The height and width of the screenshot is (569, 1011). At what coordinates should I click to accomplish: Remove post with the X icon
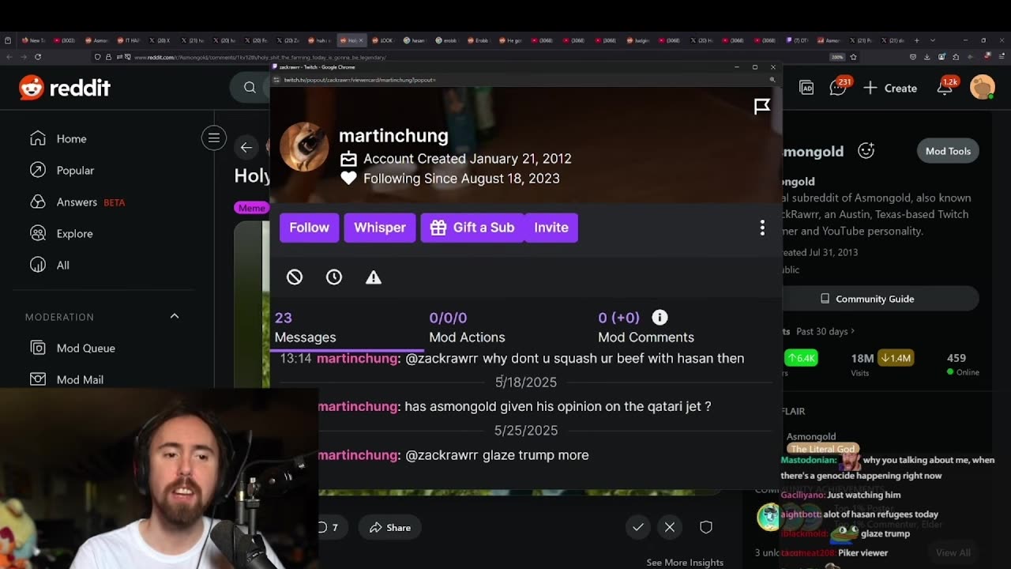[x=670, y=527]
